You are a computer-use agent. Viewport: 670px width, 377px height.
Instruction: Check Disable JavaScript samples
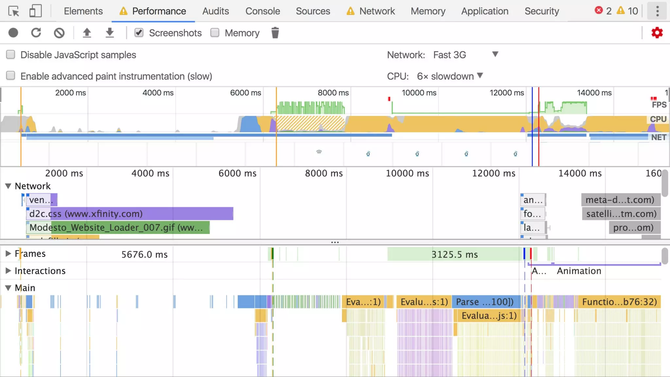coord(11,55)
